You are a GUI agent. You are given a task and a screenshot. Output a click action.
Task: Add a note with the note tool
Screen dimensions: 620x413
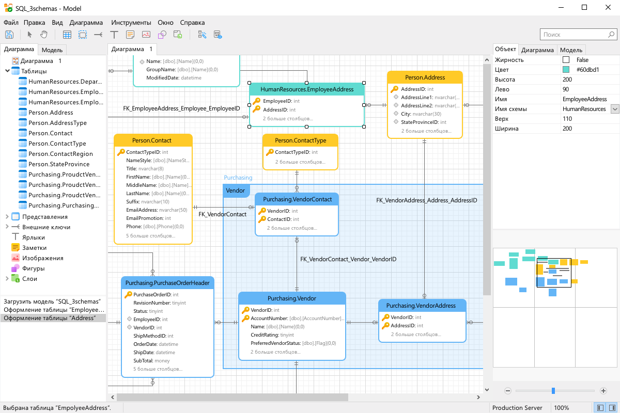130,35
